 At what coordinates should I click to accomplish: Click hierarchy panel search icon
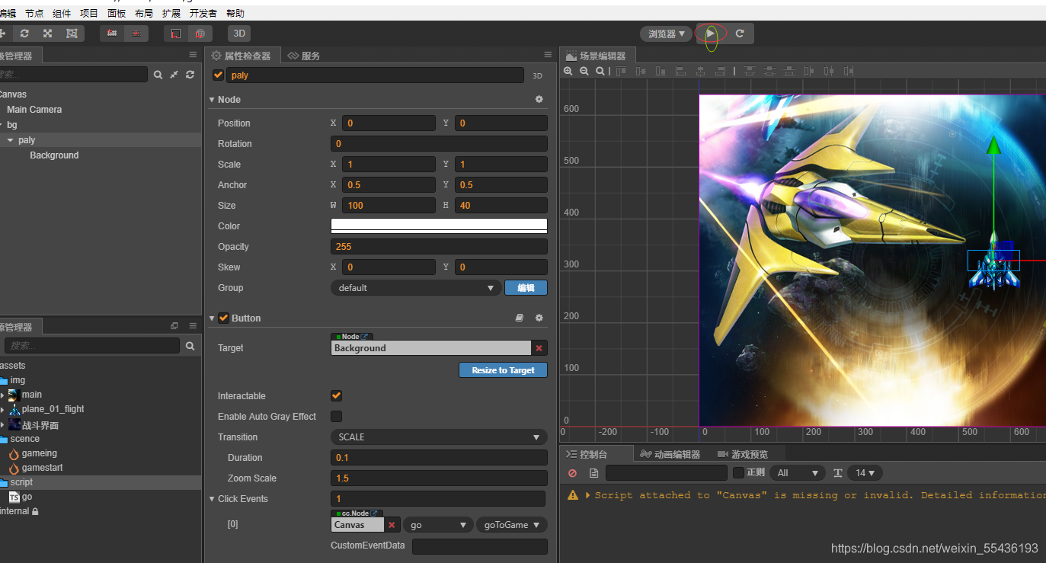click(x=158, y=75)
